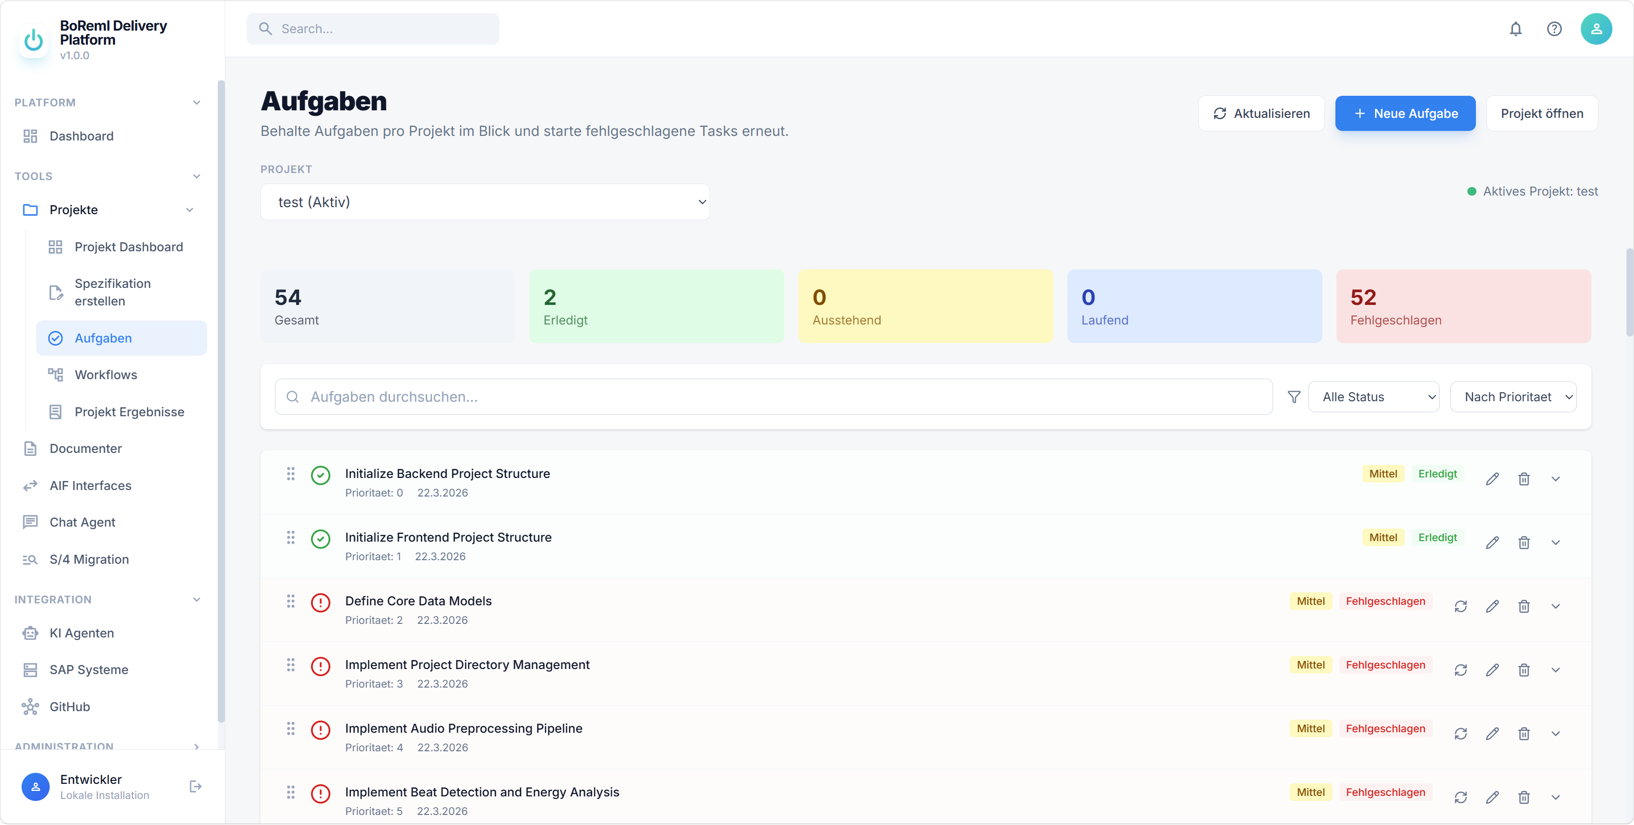Open the user profile avatar in header
This screenshot has height=825, width=1634.
pyautogui.click(x=1596, y=29)
